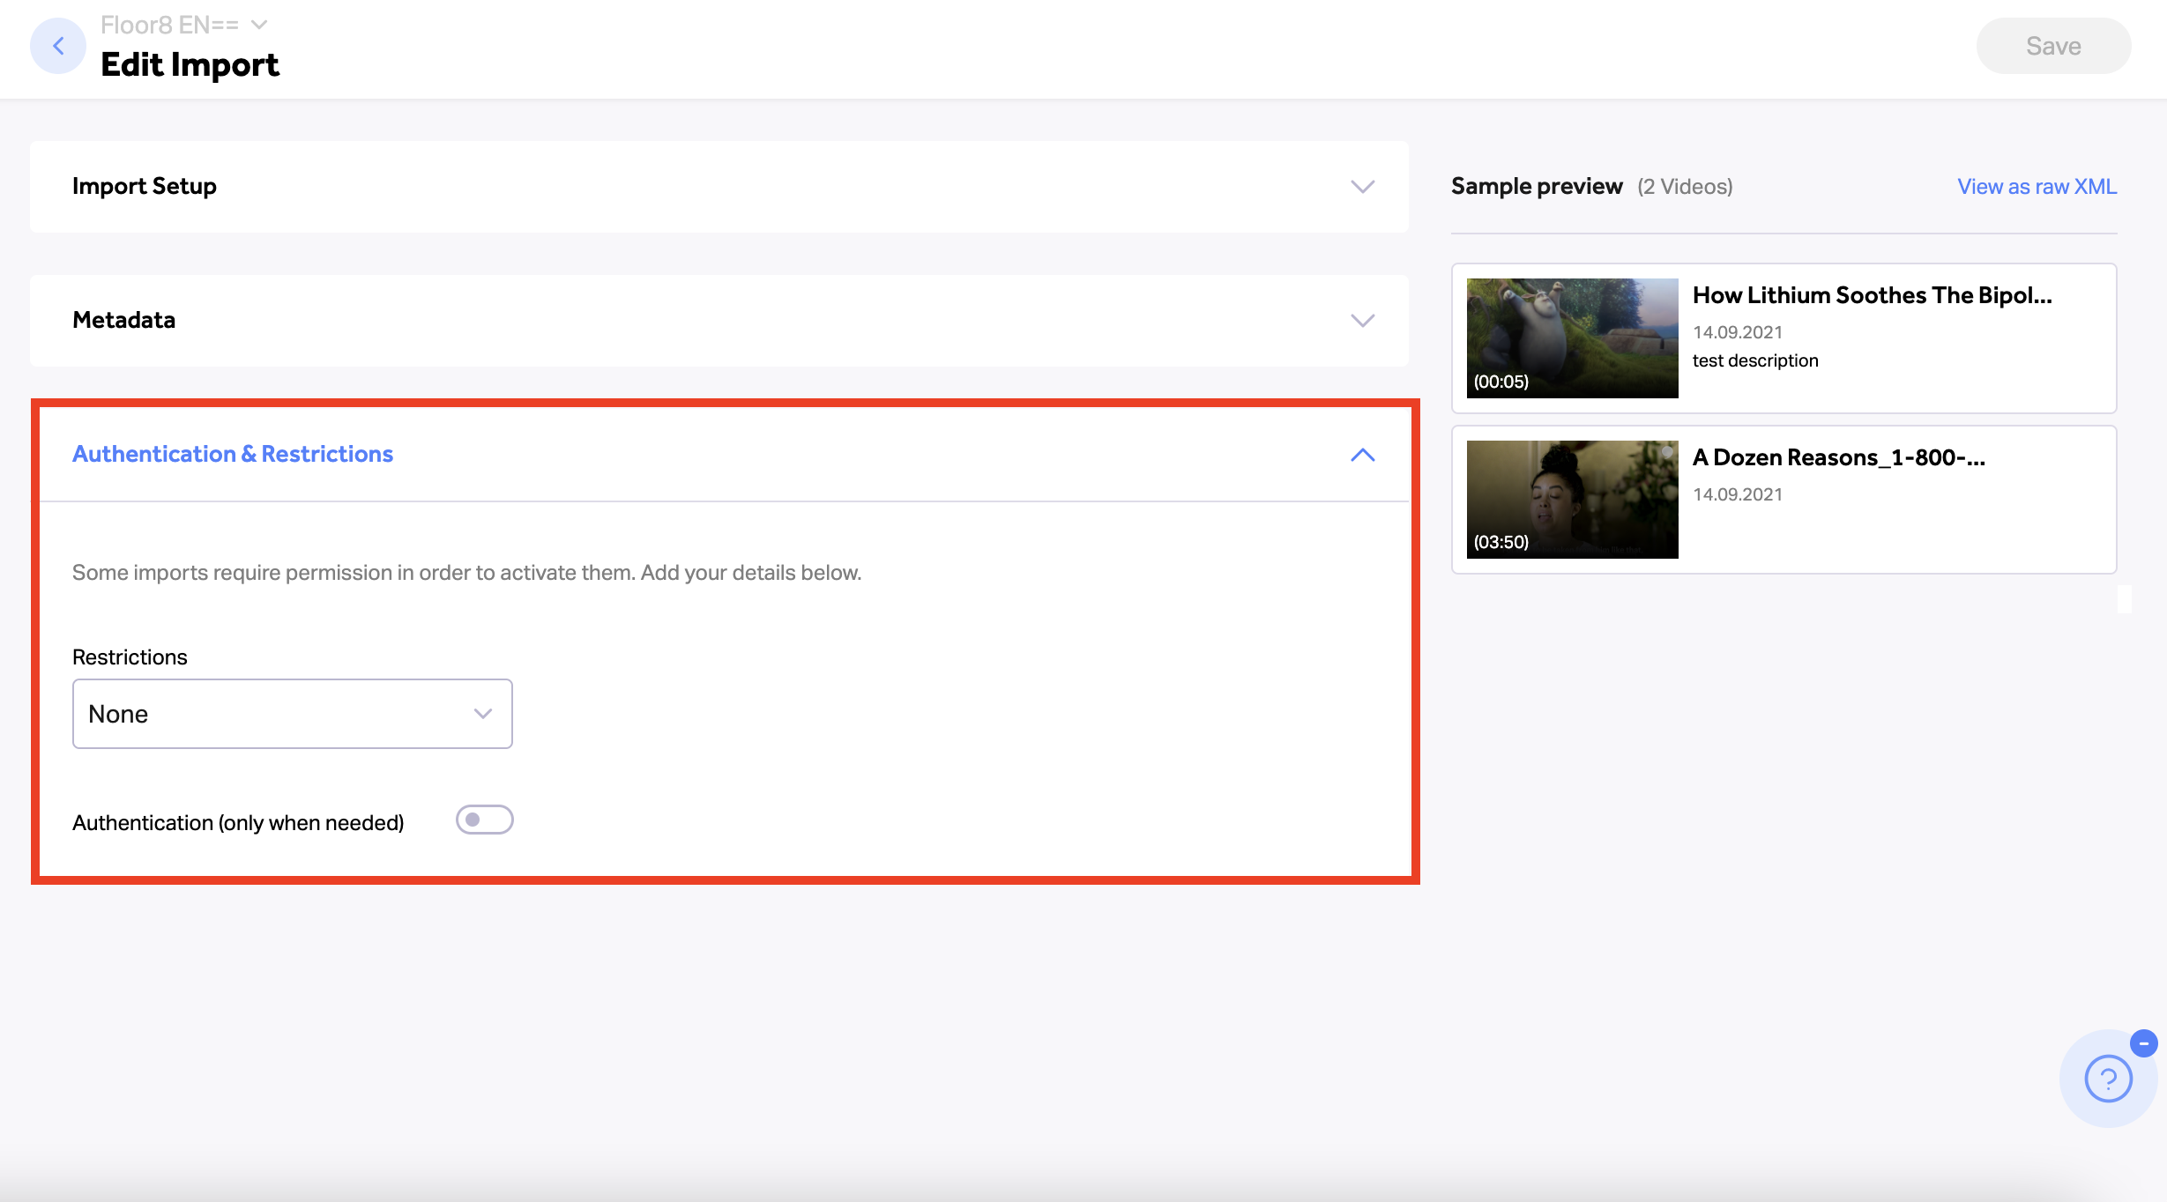Click the Metadata heading
Viewport: 2167px width, 1202px height.
(x=124, y=321)
